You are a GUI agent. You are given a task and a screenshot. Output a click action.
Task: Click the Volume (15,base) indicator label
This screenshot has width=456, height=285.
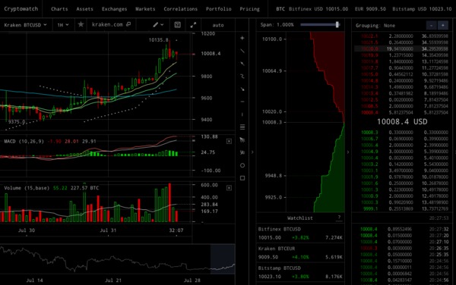pyautogui.click(x=27, y=188)
